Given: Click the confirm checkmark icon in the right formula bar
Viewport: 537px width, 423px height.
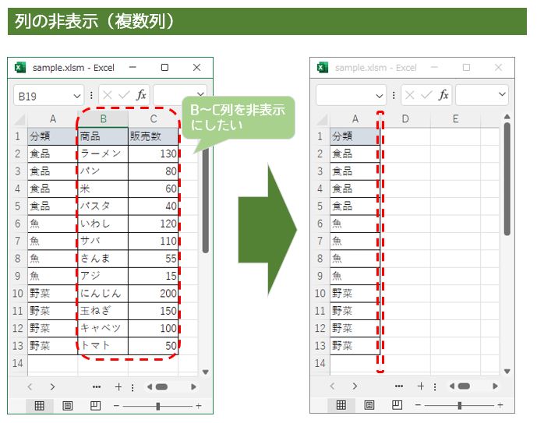Looking at the screenshot, I should (426, 95).
